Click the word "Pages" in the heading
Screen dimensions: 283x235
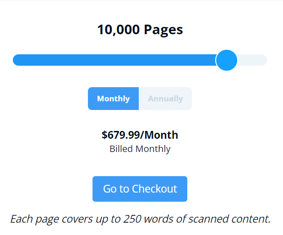(163, 30)
